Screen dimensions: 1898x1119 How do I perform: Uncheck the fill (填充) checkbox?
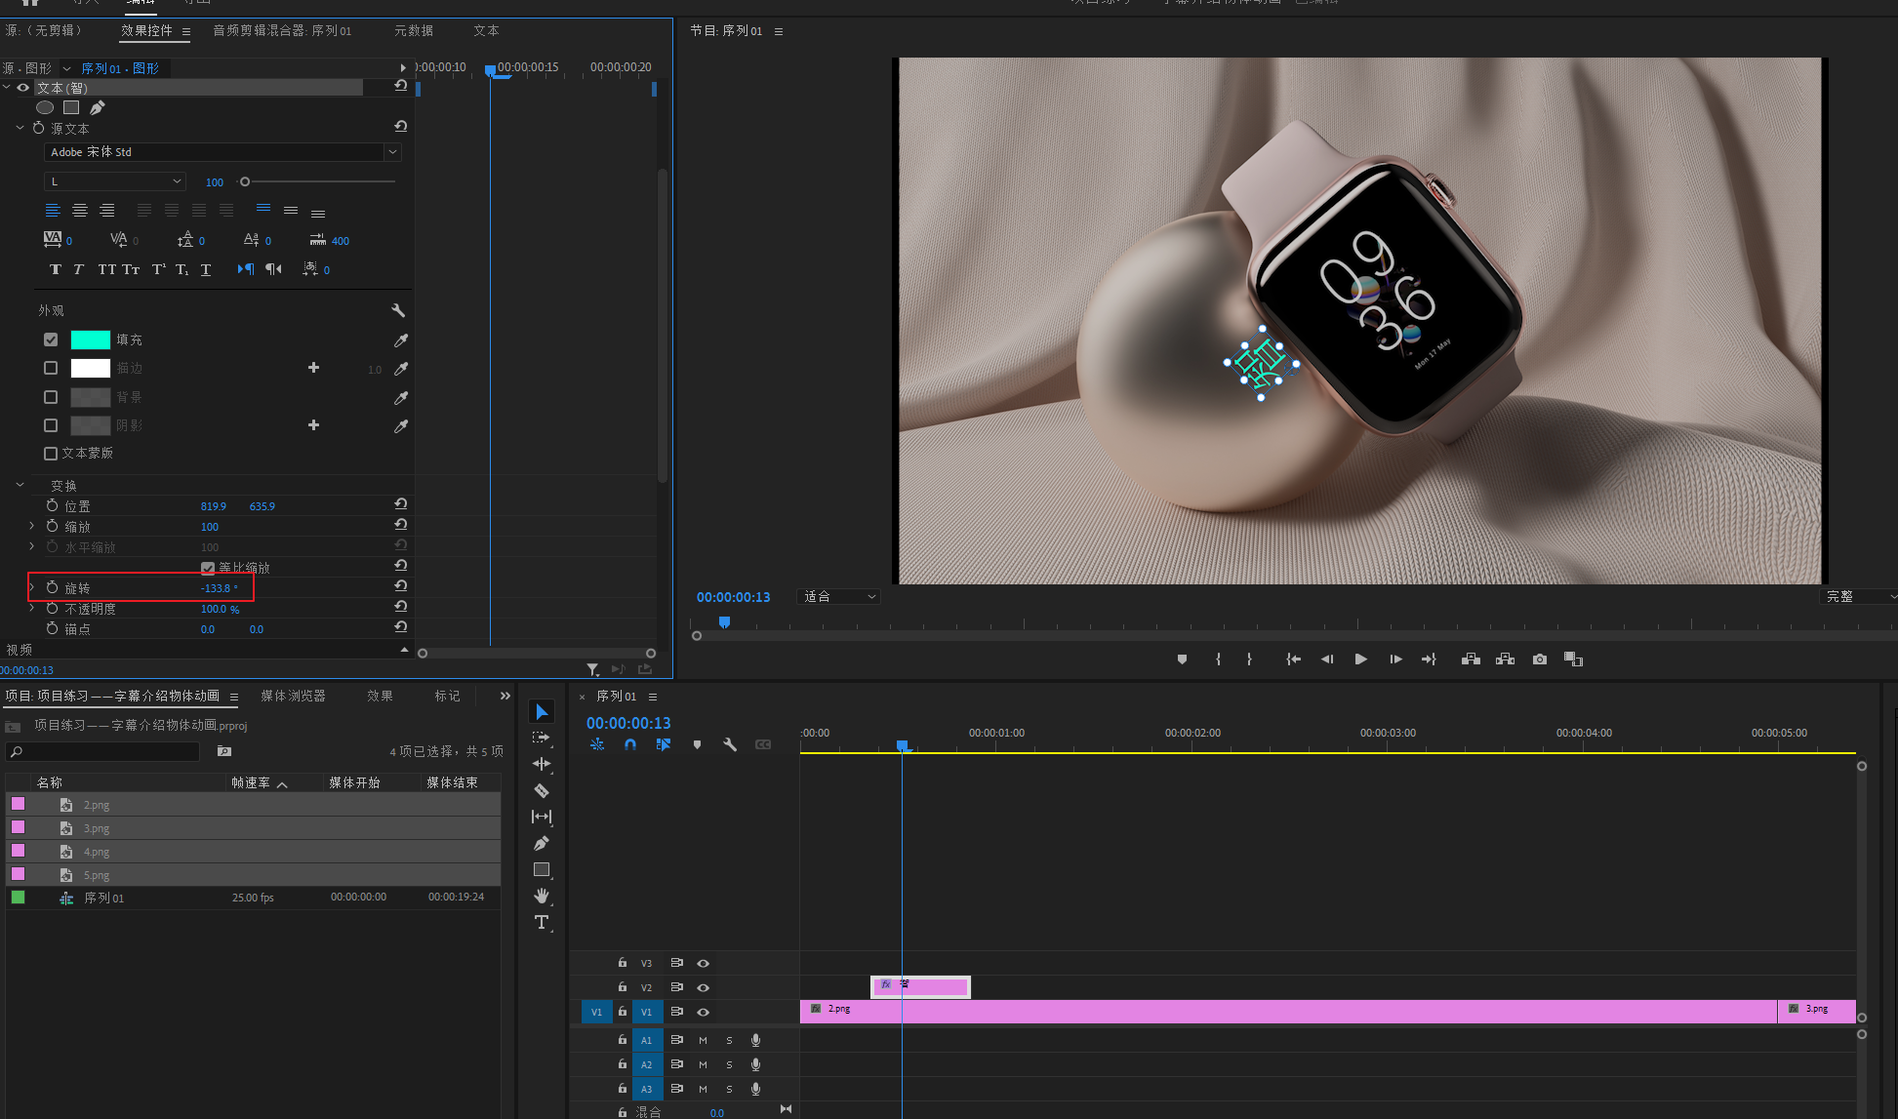click(51, 340)
